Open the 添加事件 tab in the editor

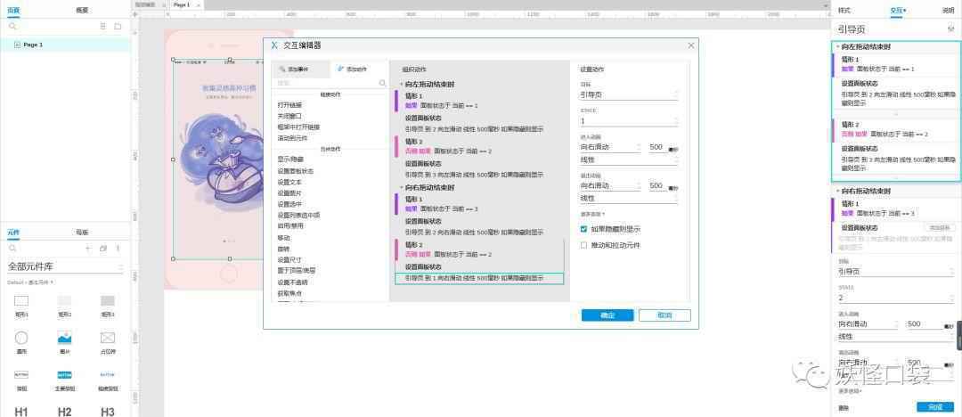click(301, 69)
